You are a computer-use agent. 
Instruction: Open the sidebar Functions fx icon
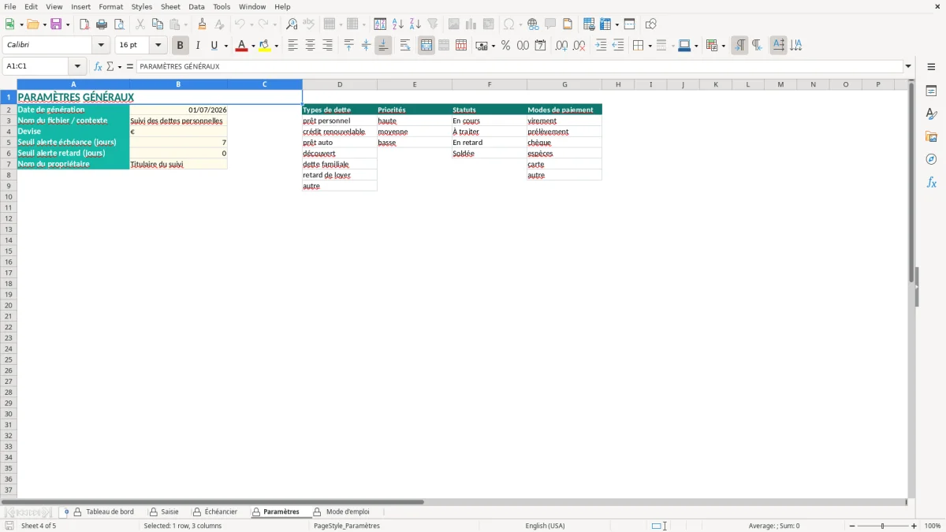click(931, 182)
